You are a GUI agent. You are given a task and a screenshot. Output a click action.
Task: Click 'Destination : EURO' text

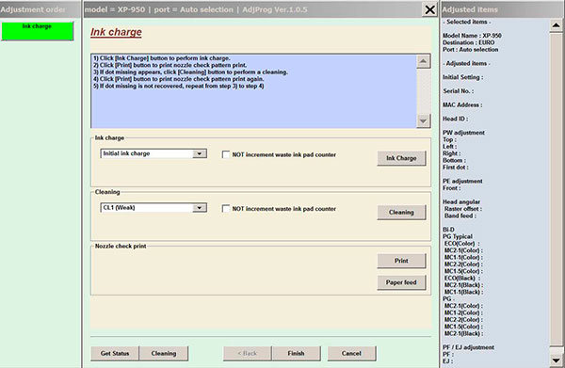click(468, 42)
